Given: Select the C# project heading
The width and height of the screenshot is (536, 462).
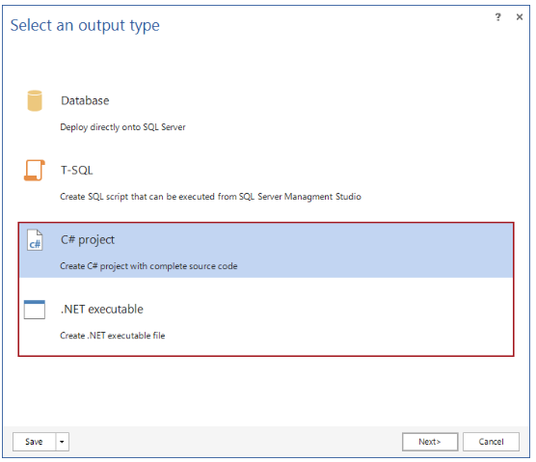Looking at the screenshot, I should [88, 240].
